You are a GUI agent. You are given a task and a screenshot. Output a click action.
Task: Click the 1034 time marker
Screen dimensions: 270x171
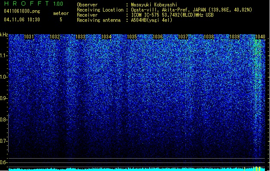tap(106, 37)
